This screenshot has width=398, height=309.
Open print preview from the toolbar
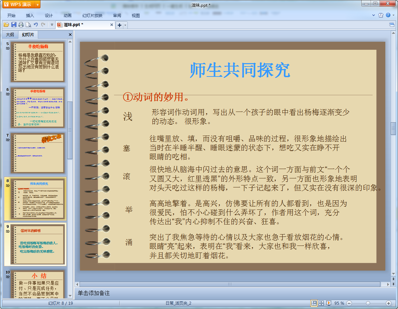(28, 25)
